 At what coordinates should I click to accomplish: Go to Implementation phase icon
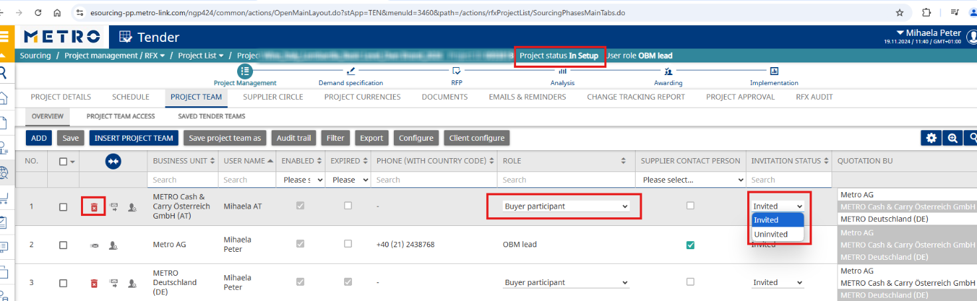[774, 71]
